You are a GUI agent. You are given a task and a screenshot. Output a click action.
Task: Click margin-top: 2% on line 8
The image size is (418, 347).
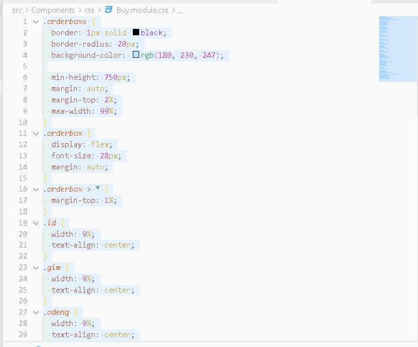(x=84, y=100)
